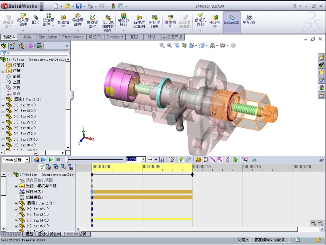Open the Motion 分析 study type dropdown
This screenshot has width=326, height=245.
(27, 160)
